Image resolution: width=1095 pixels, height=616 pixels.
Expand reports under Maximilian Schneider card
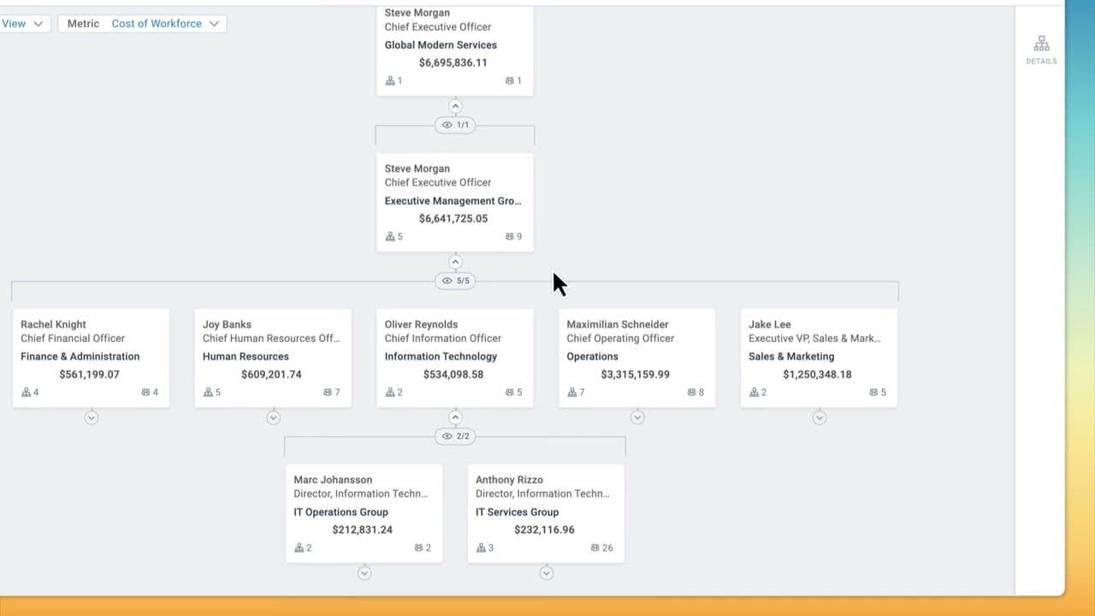tap(637, 418)
